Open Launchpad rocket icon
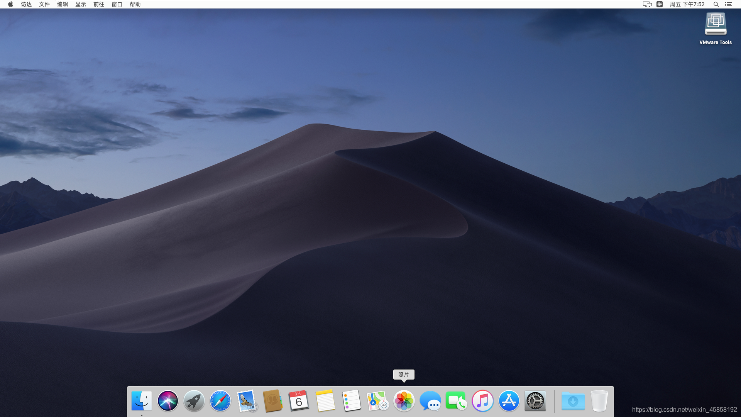The width and height of the screenshot is (741, 417). pos(194,401)
